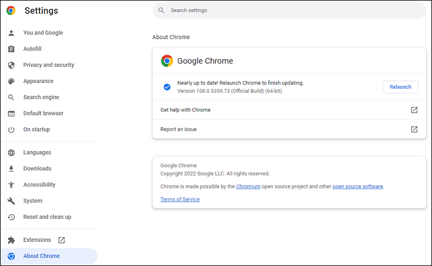
Task: Click the magnifier icon beside Search engine
Action: point(11,97)
